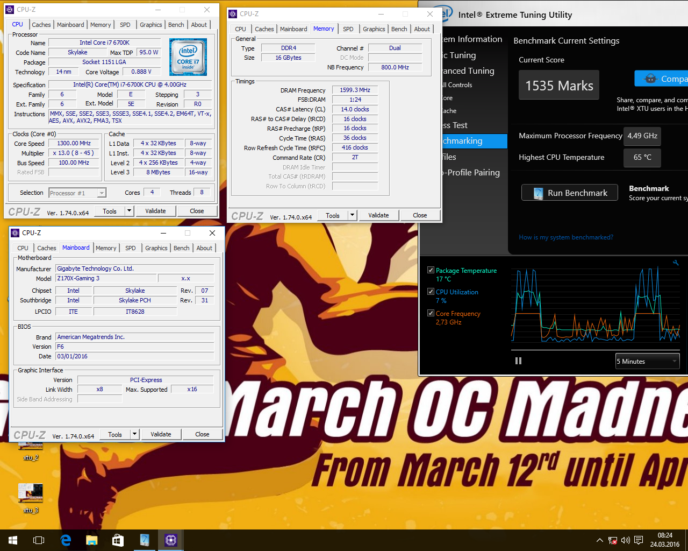This screenshot has height=551, width=688.
Task: Click Validate in the Mainboard window
Action: click(x=161, y=434)
